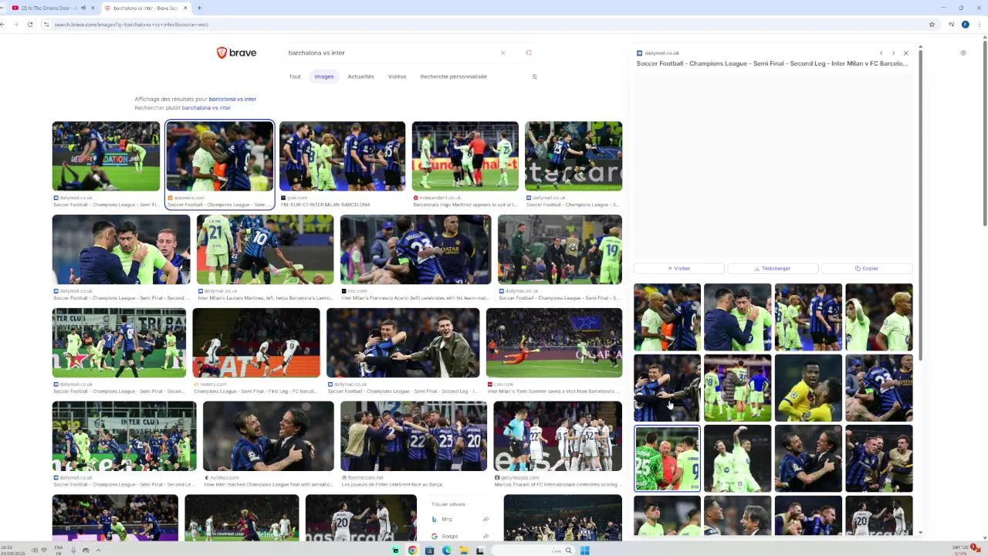Click the 'barcelona vs inter' corrected query link
The width and height of the screenshot is (988, 556).
click(232, 99)
